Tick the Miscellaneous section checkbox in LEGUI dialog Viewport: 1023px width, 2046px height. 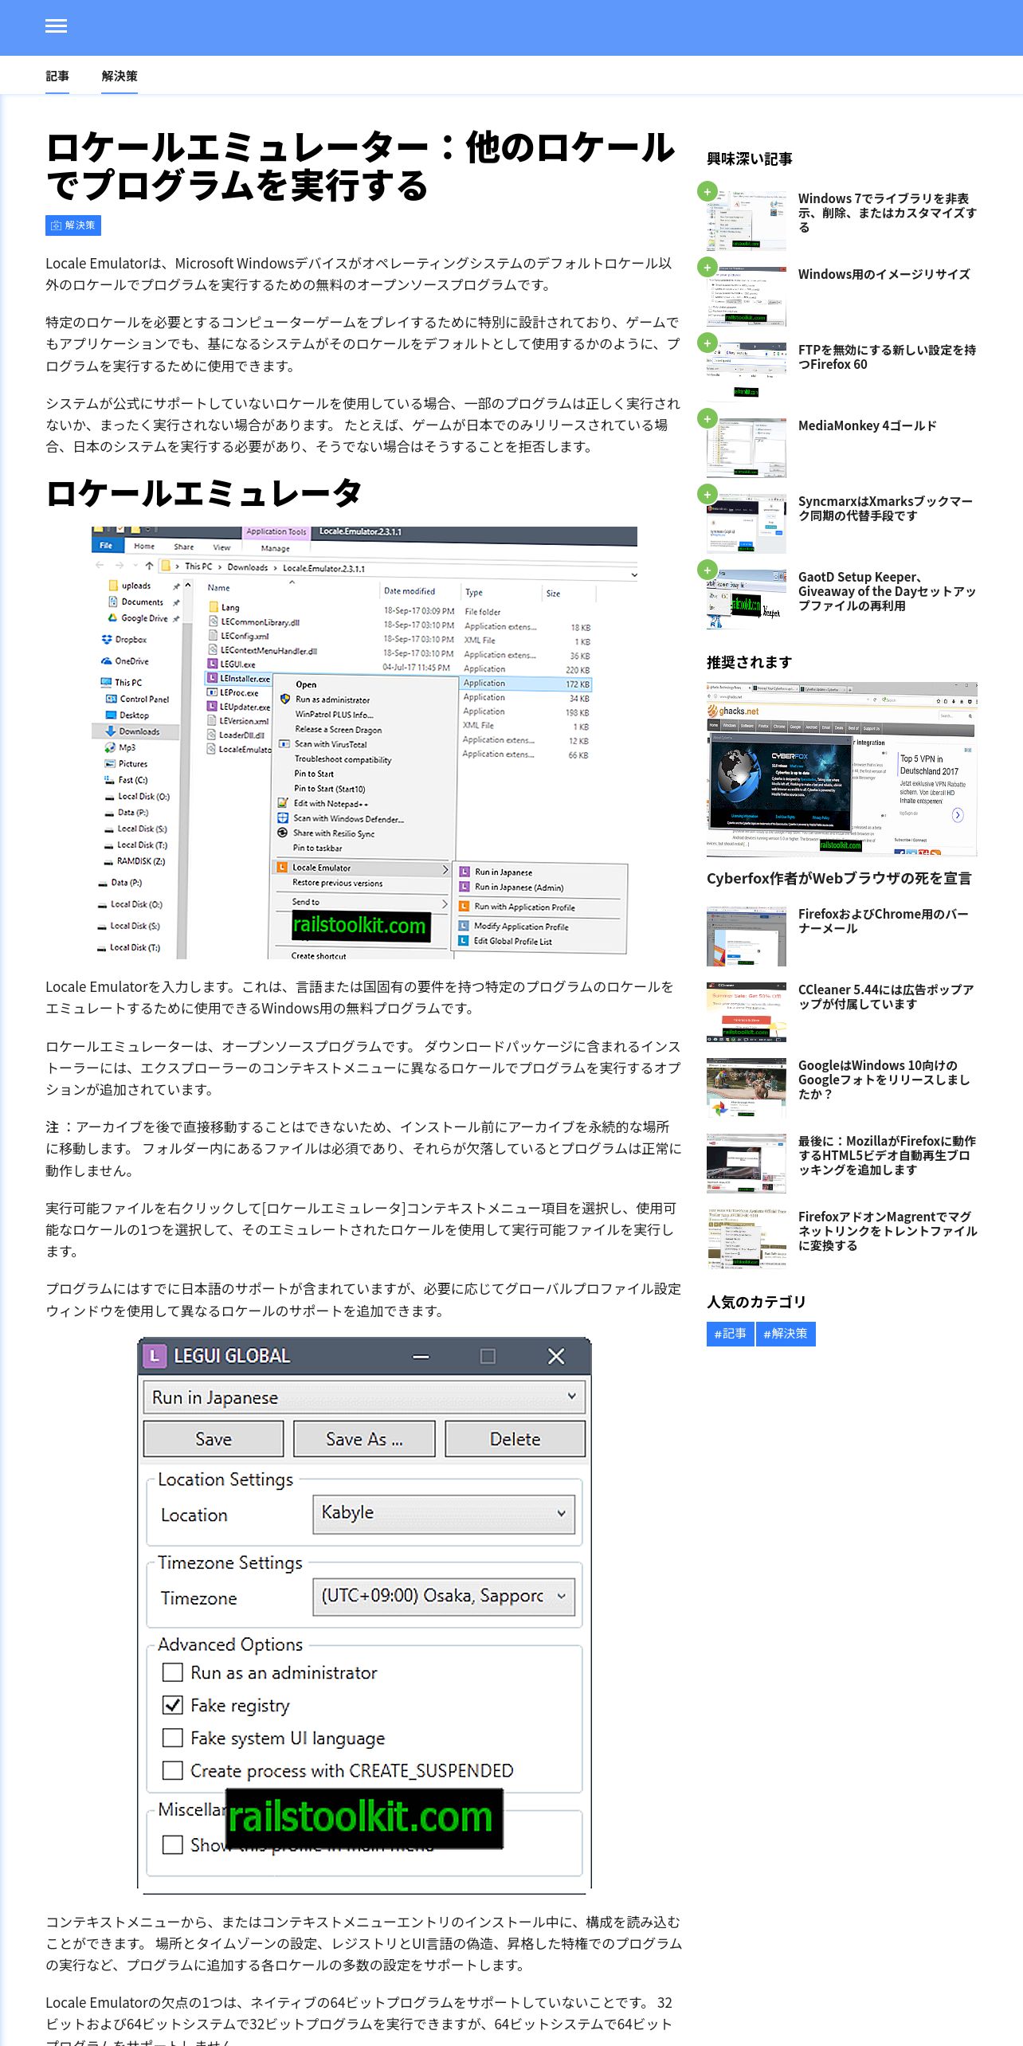(x=172, y=1844)
